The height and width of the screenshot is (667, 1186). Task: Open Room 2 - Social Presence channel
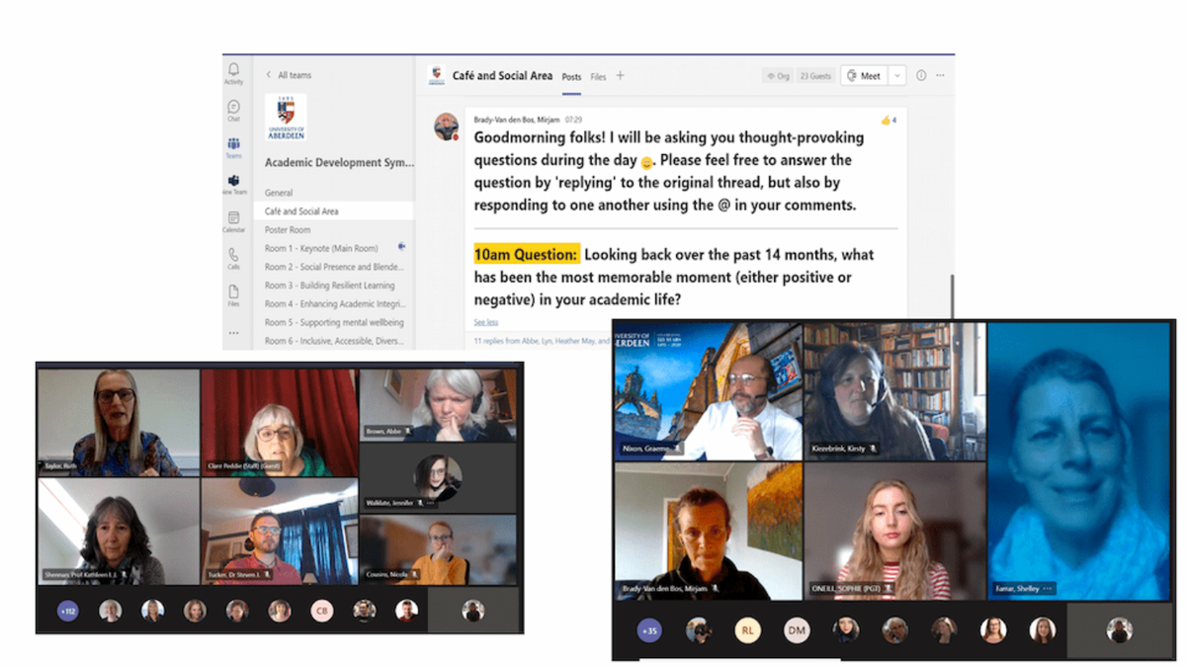[x=334, y=267]
